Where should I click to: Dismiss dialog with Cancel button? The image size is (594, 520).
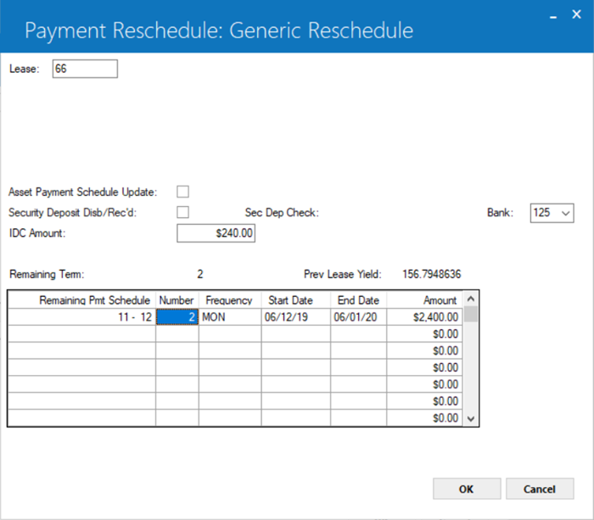[540, 489]
